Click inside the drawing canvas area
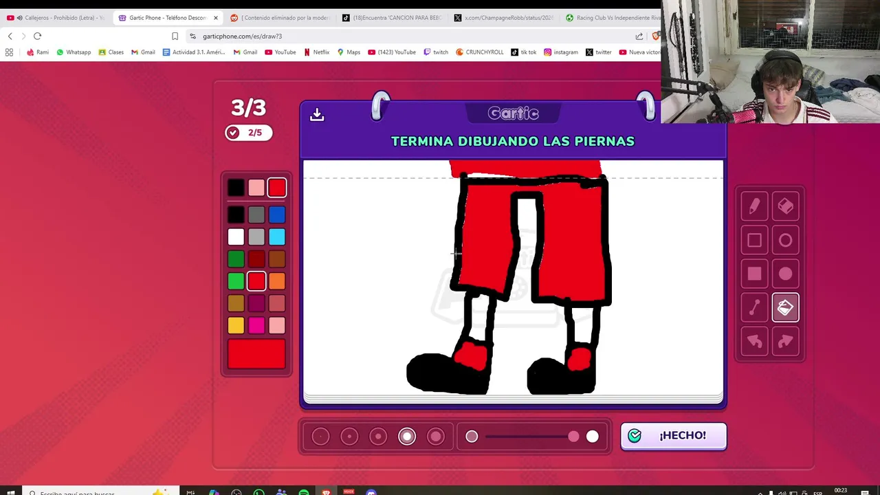 click(x=513, y=278)
